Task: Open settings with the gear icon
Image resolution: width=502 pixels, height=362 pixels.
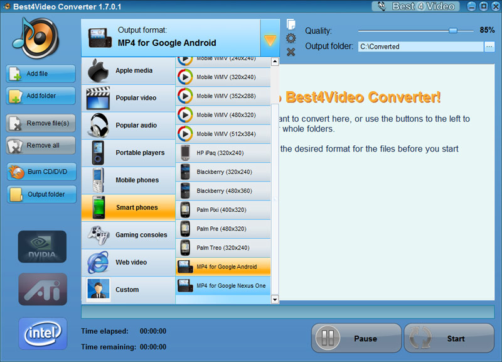Action: click(x=291, y=38)
